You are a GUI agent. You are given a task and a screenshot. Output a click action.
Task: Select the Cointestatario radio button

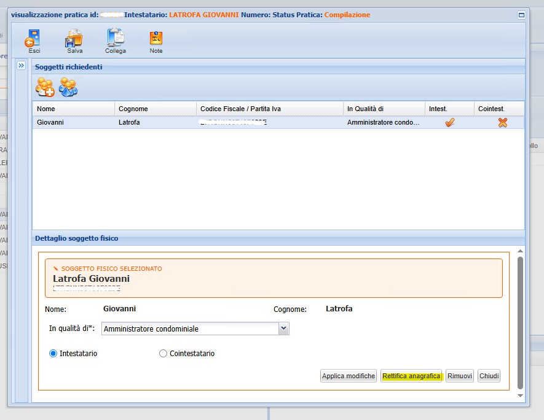[x=163, y=354]
